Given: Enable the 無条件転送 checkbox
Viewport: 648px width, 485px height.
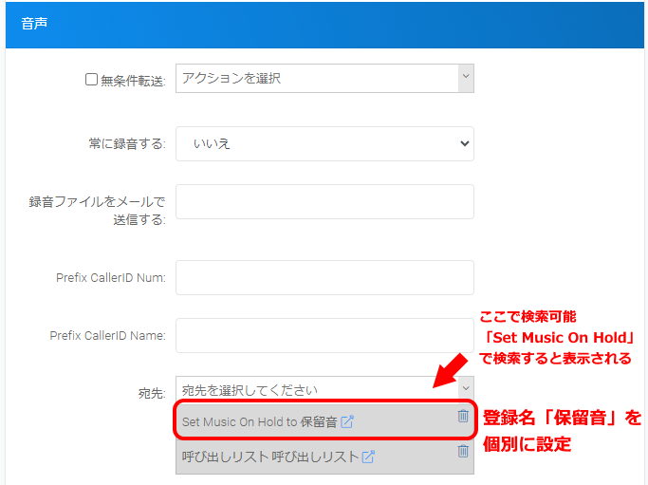Looking at the screenshot, I should (92, 80).
